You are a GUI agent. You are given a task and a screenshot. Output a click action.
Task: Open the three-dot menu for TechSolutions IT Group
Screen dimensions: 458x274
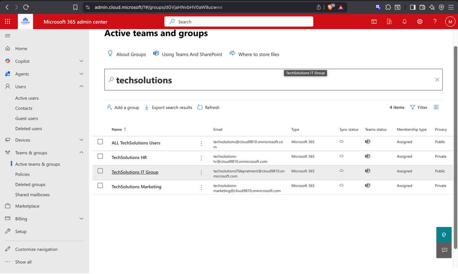tap(201, 173)
